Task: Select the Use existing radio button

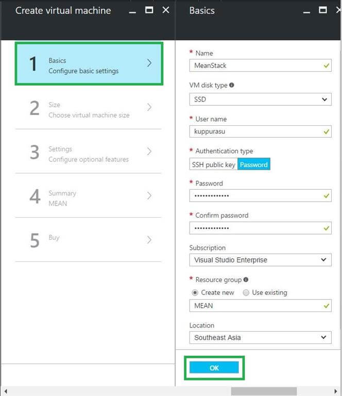Action: (246, 292)
